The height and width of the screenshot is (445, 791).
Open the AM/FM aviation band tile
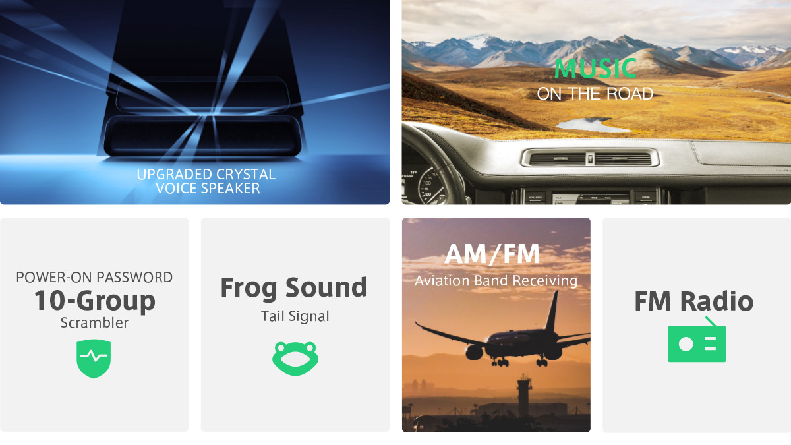[x=496, y=325]
